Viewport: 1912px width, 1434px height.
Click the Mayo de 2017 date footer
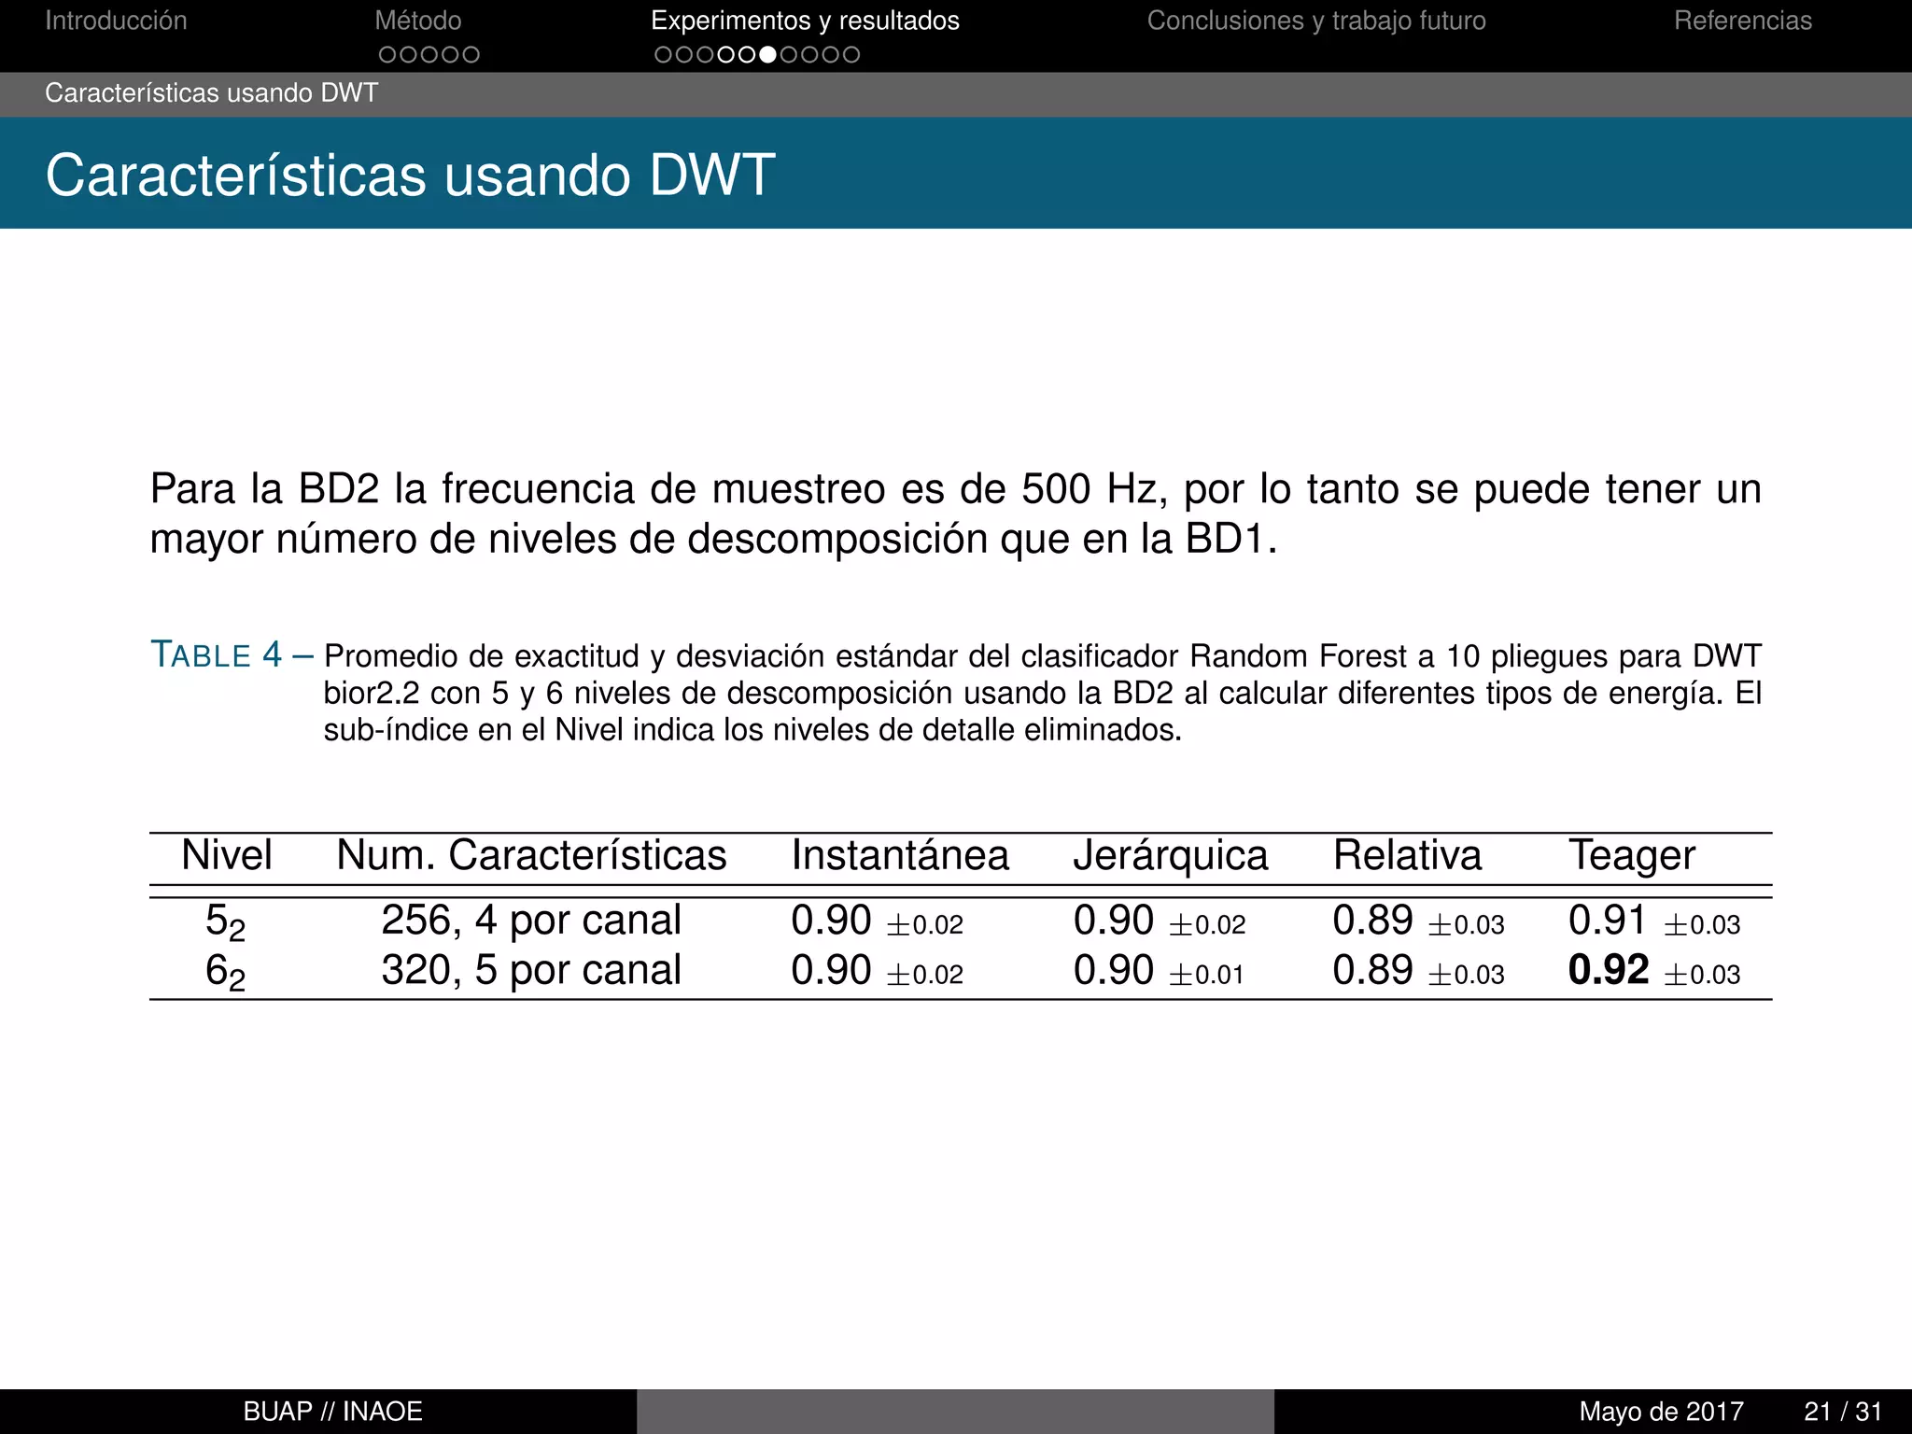tap(1662, 1412)
